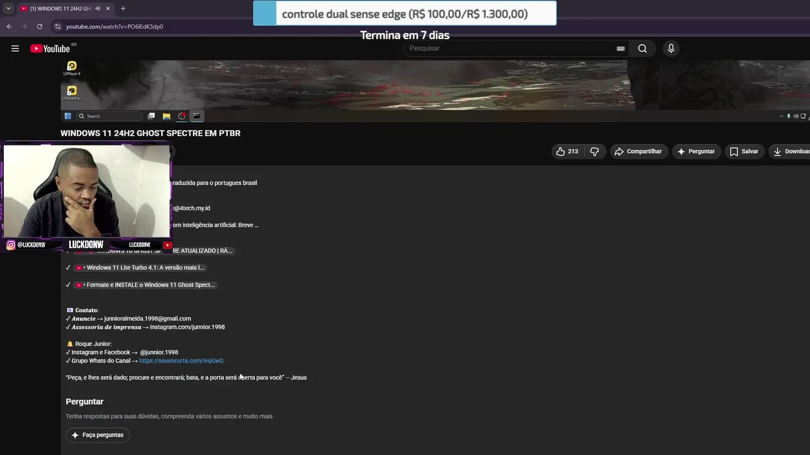Open the site information icon in address bar

click(58, 27)
